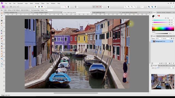Switch to the Adjustment panel tab
175x98 pixels.
pyautogui.click(x=159, y=36)
